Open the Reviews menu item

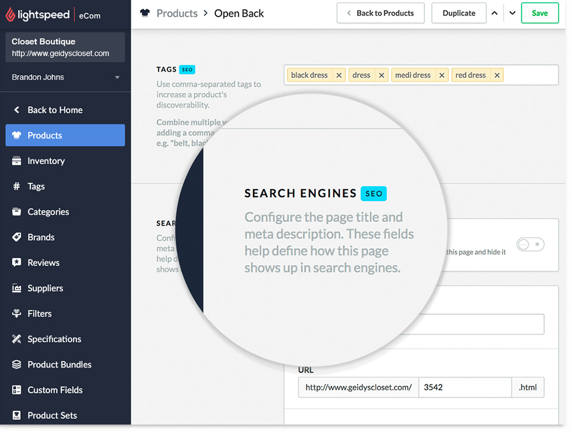pyautogui.click(x=65, y=263)
